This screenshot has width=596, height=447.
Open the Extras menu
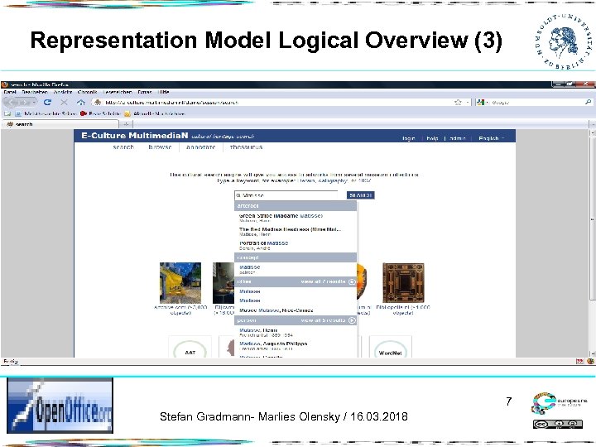click(145, 92)
